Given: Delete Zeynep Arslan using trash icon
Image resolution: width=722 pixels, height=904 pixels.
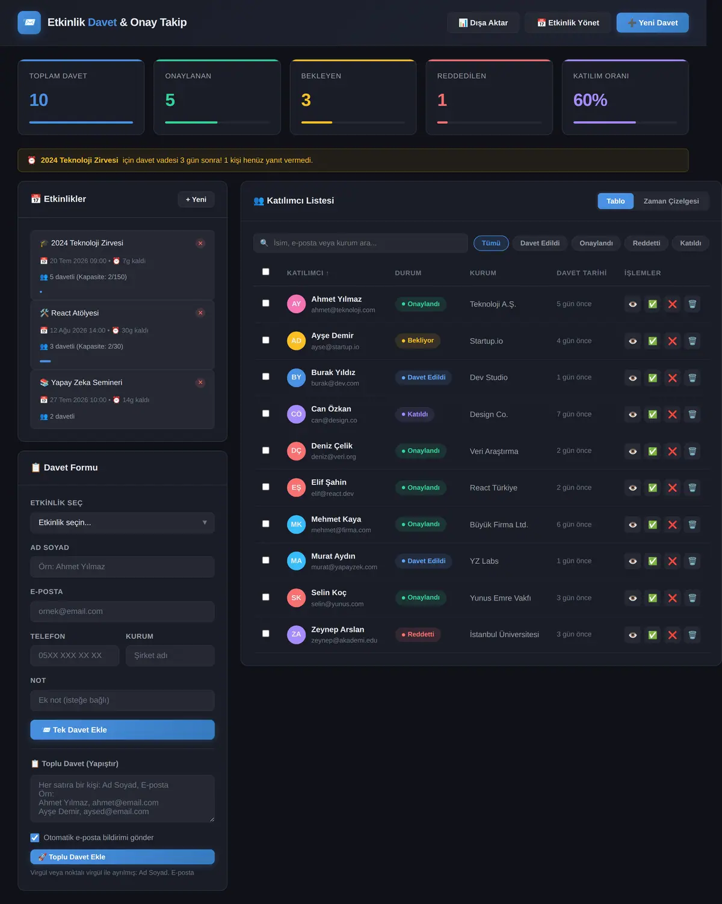Looking at the screenshot, I should (x=692, y=635).
